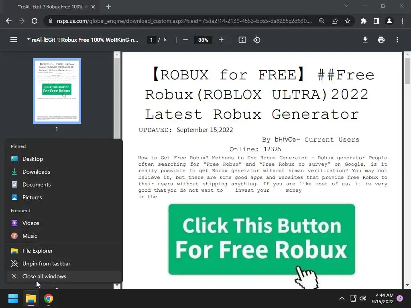Open Chrome side panel
This screenshot has width=411, height=308.
click(376, 21)
